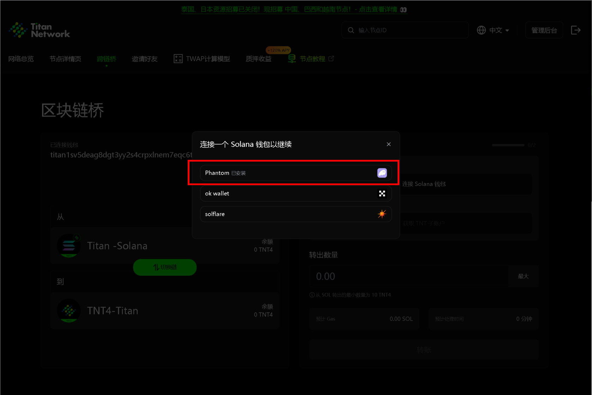Open the 节点详情页 tab
The image size is (592, 395).
65,59
